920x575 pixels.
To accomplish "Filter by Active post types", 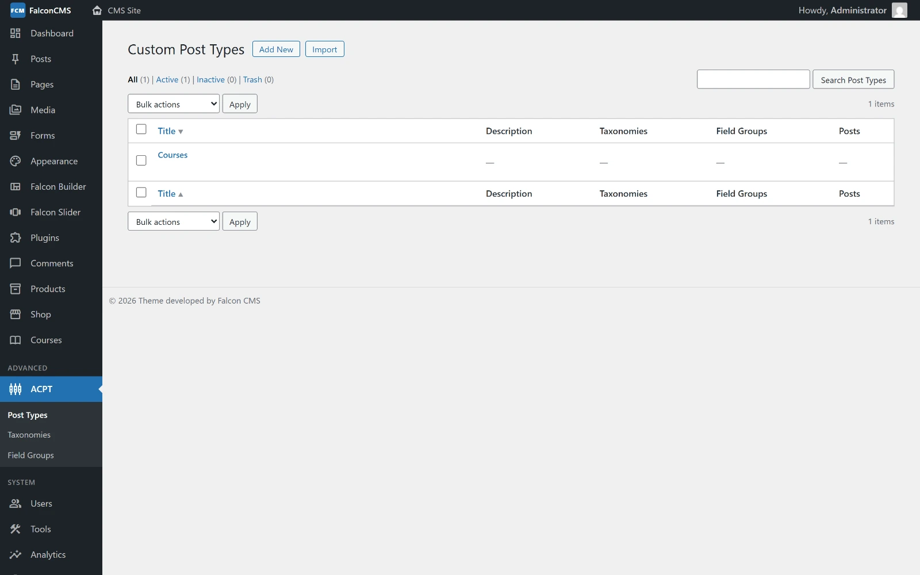I will (x=167, y=80).
